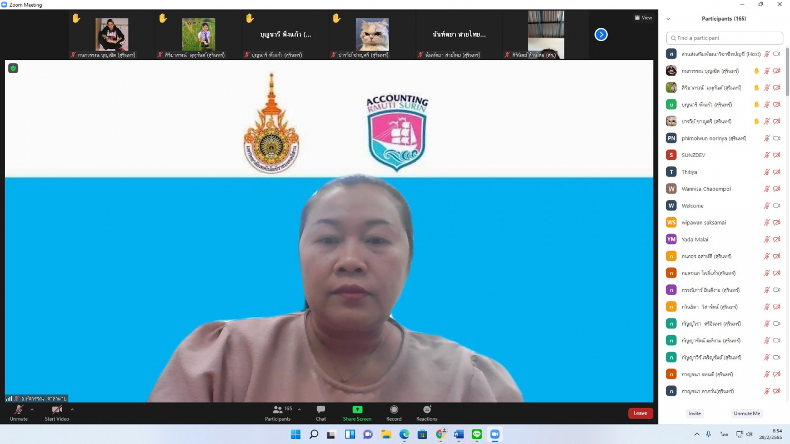Screen dimensions: 790x444
Task: Click the participants list scrollbar
Action: (x=787, y=72)
